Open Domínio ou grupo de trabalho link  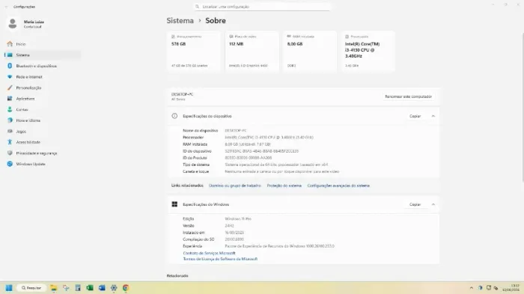[234, 186]
